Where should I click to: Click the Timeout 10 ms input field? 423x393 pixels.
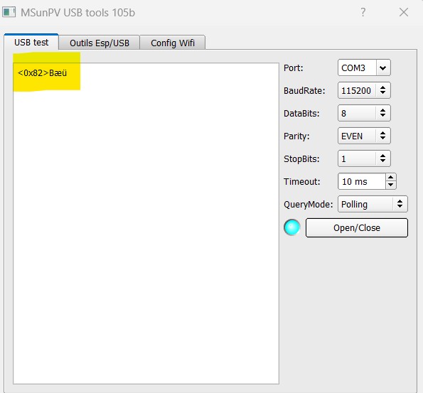pyautogui.click(x=362, y=181)
